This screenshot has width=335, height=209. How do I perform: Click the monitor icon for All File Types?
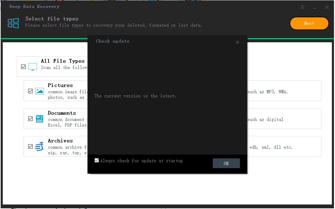coord(33,67)
